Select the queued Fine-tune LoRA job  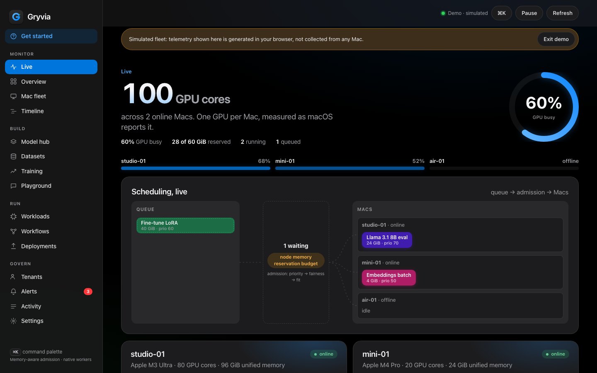tap(185, 225)
